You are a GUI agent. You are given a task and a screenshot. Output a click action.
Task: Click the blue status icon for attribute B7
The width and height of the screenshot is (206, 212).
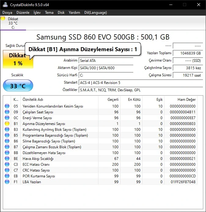pos(7,147)
